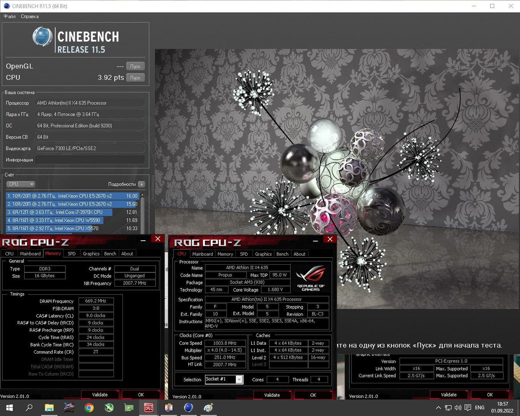Open Bench tab in middle CPU-Z window
This screenshot has height=416, width=520.
click(x=282, y=254)
